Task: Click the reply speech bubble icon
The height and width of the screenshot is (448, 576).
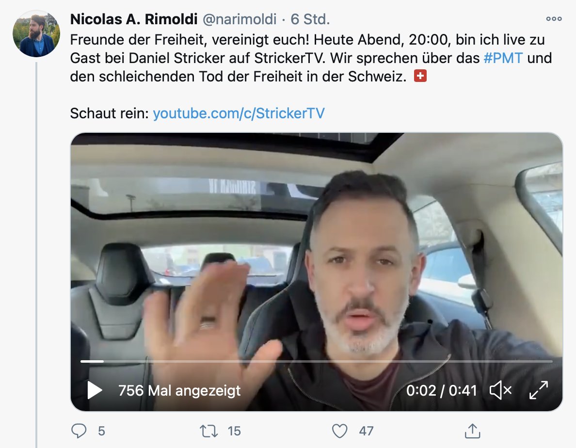Action: click(x=79, y=431)
